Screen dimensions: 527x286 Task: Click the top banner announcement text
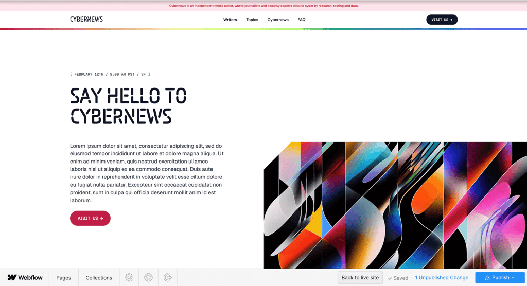pyautogui.click(x=263, y=6)
